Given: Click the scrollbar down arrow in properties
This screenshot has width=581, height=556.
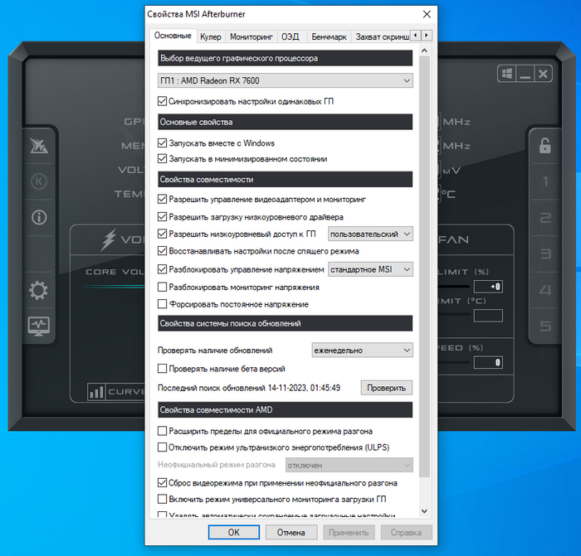Looking at the screenshot, I should [425, 511].
